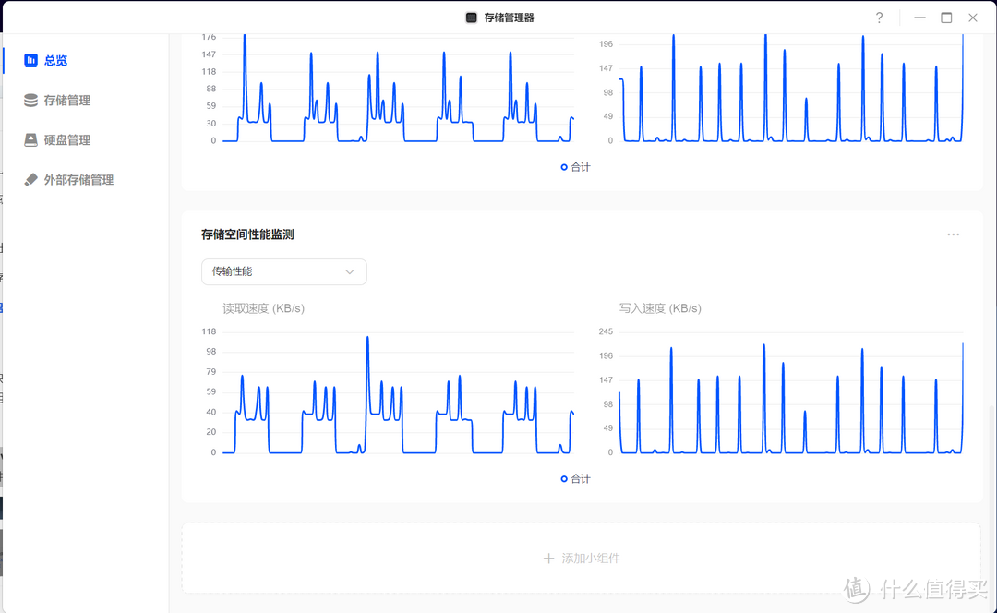Toggle the upper chart 合计 legend
The image size is (997, 613).
575,167
